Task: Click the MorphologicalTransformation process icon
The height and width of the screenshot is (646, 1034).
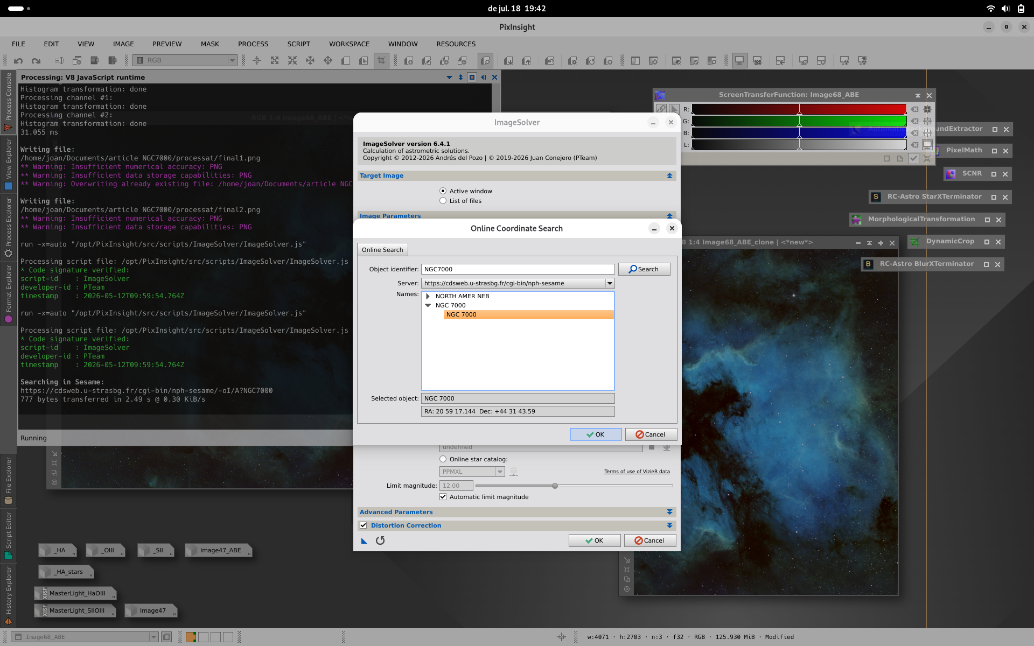Action: 856,220
